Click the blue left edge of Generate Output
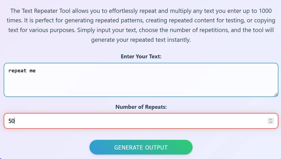The height and width of the screenshot is (159, 281). 95,147
